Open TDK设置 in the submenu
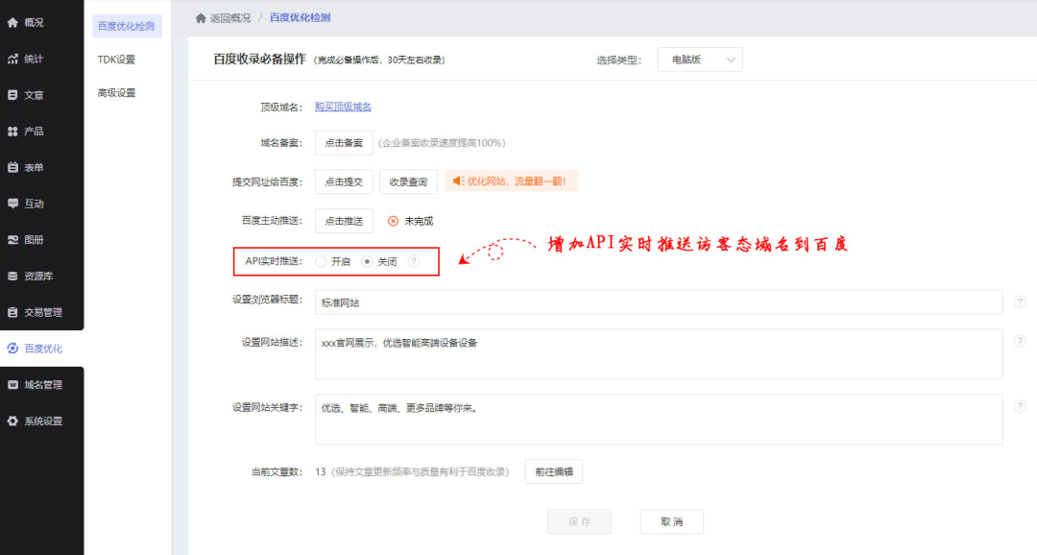Screen dimensions: 1037x555 coord(116,60)
